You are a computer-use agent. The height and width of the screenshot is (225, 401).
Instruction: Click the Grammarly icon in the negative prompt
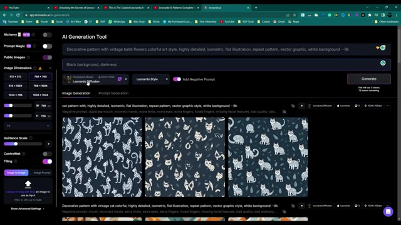click(383, 63)
